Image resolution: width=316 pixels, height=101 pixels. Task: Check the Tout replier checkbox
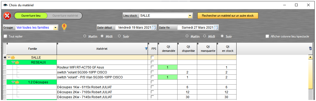click(x=6, y=36)
